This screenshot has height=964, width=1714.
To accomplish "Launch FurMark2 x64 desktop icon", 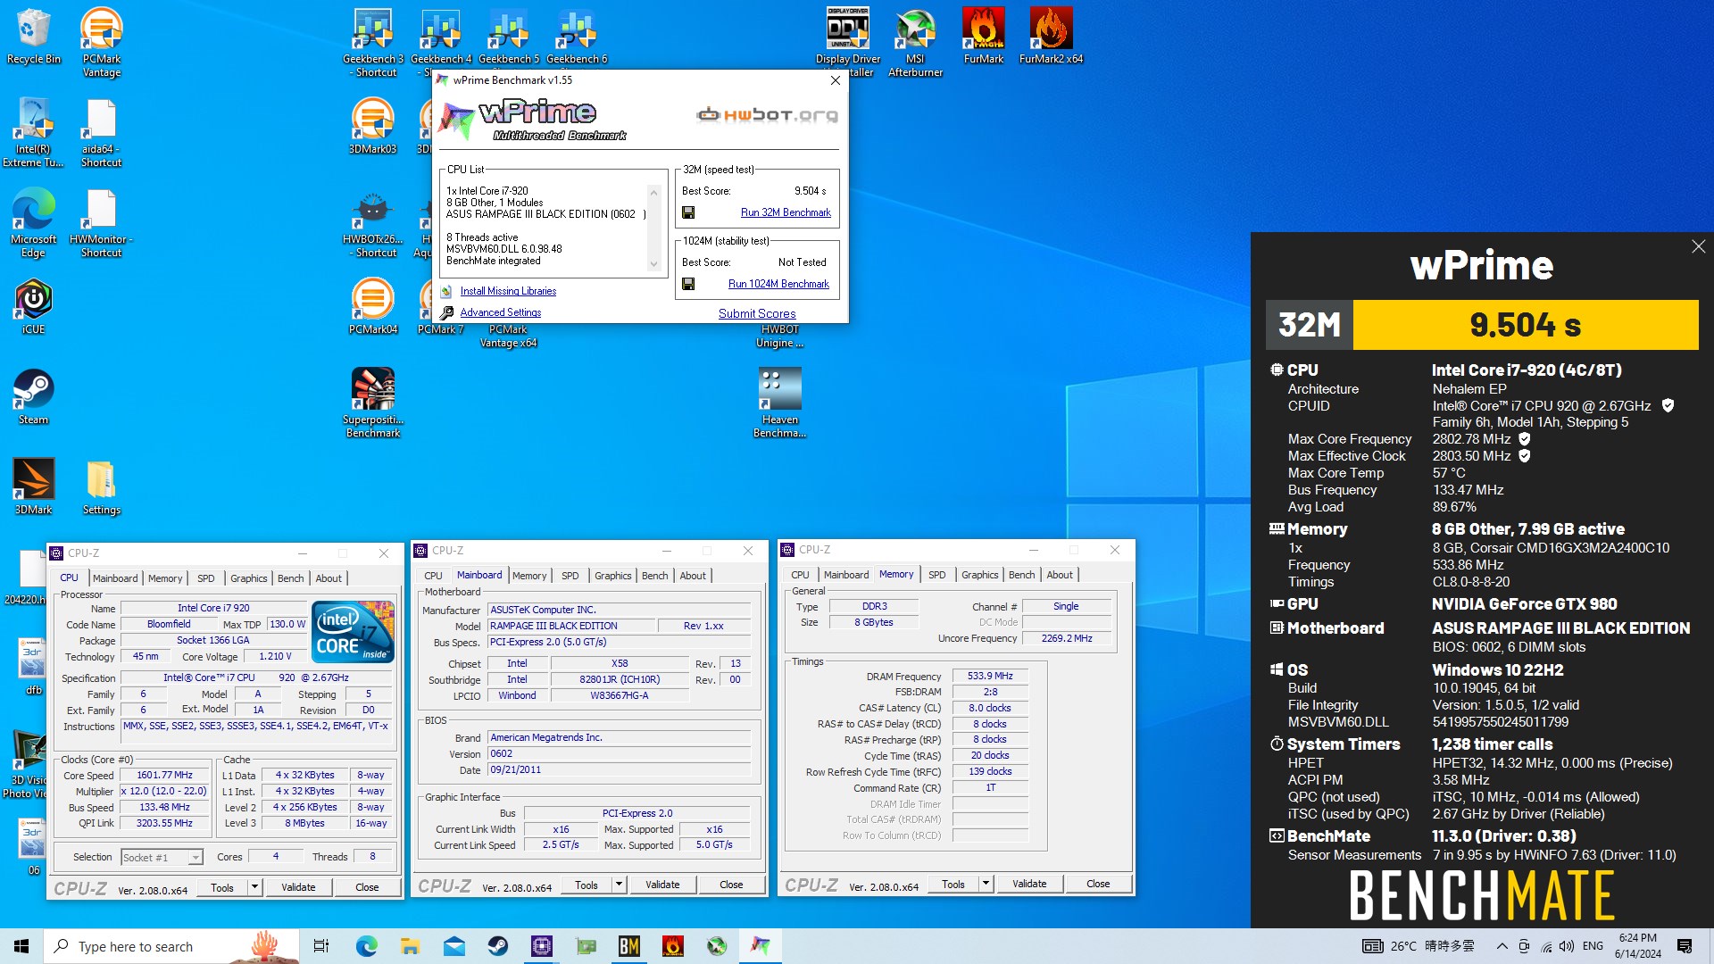I will 1052,36.
